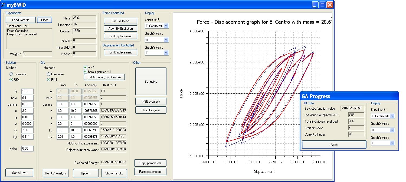Choose RK4 method in GA panel
Screen dimensions: 406x182
tap(49, 80)
